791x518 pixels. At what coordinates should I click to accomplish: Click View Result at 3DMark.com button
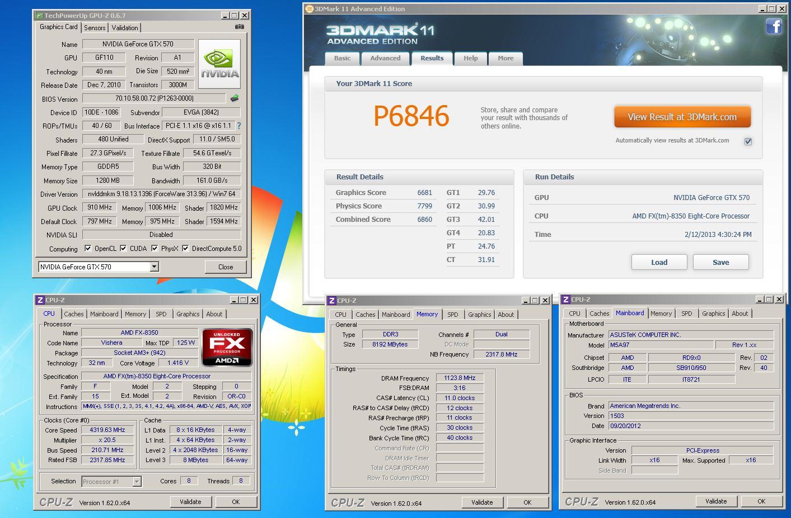tap(682, 117)
